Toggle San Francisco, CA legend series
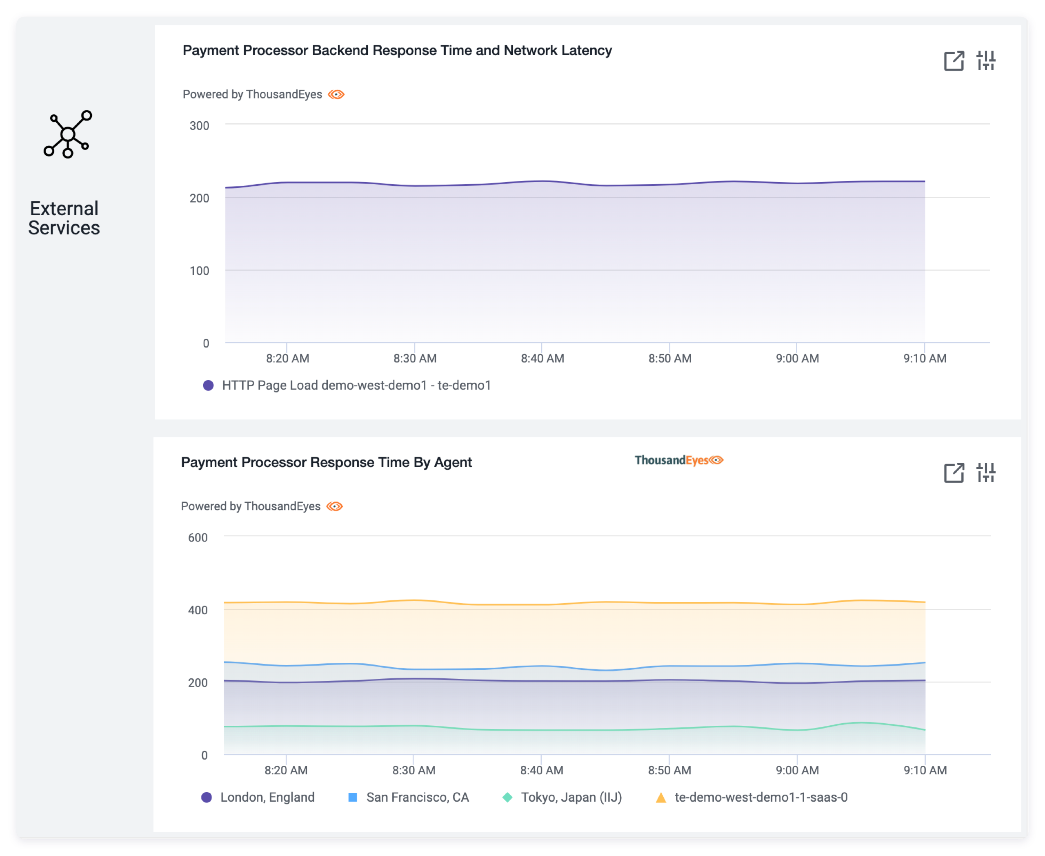The height and width of the screenshot is (856, 1045). pos(408,797)
